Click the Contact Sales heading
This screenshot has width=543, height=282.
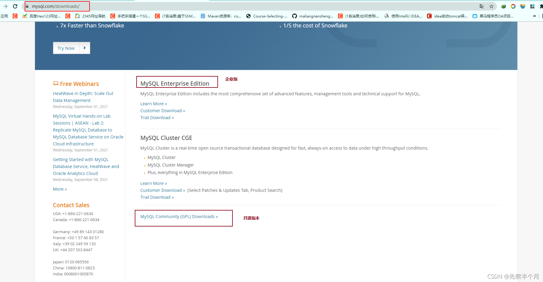(x=71, y=205)
